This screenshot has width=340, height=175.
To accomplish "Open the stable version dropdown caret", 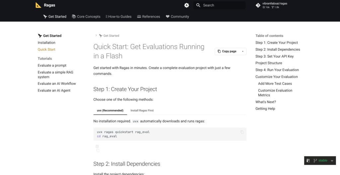I will [x=332, y=161].
